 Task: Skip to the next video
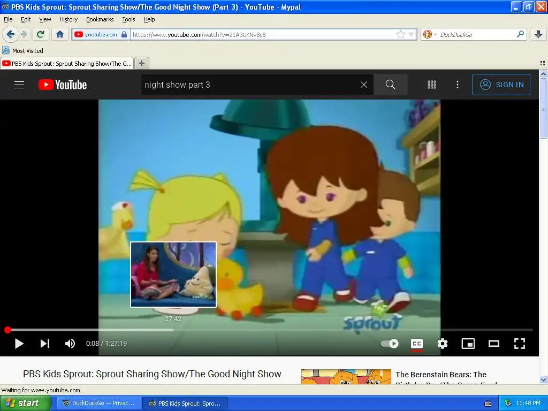click(x=45, y=344)
